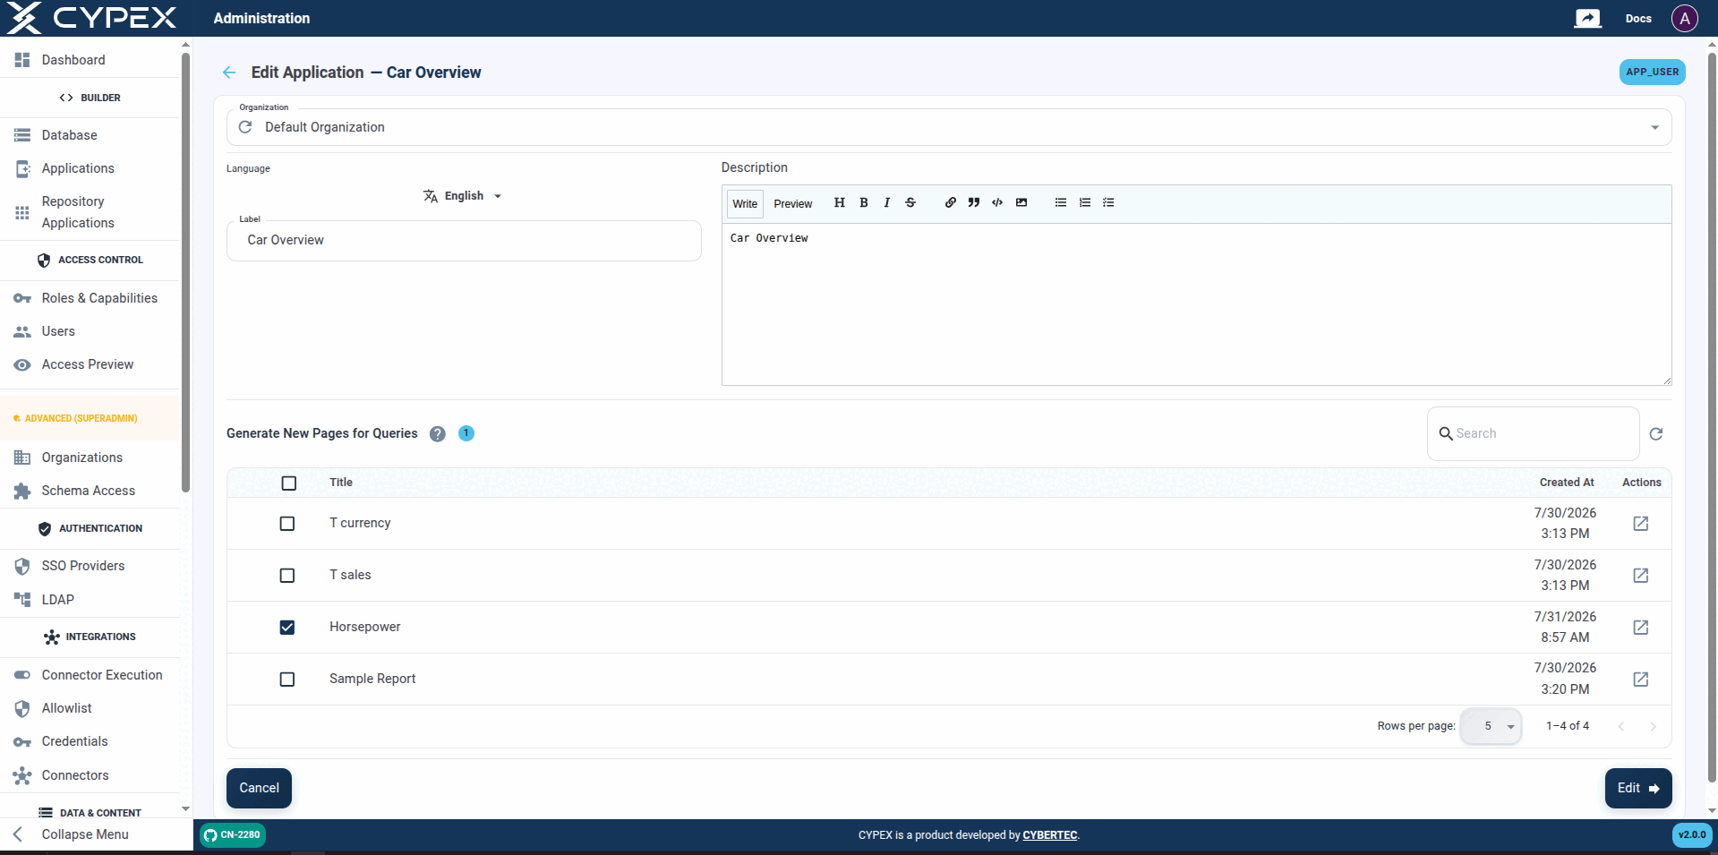1718x855 pixels.
Task: Go to Applications in sidebar
Action: pyautogui.click(x=90, y=168)
